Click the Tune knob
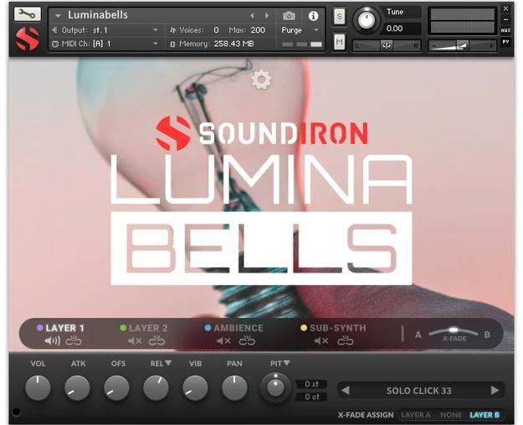 [x=366, y=20]
